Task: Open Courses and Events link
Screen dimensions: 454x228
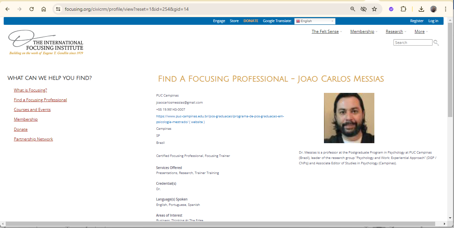Action: 32,110
